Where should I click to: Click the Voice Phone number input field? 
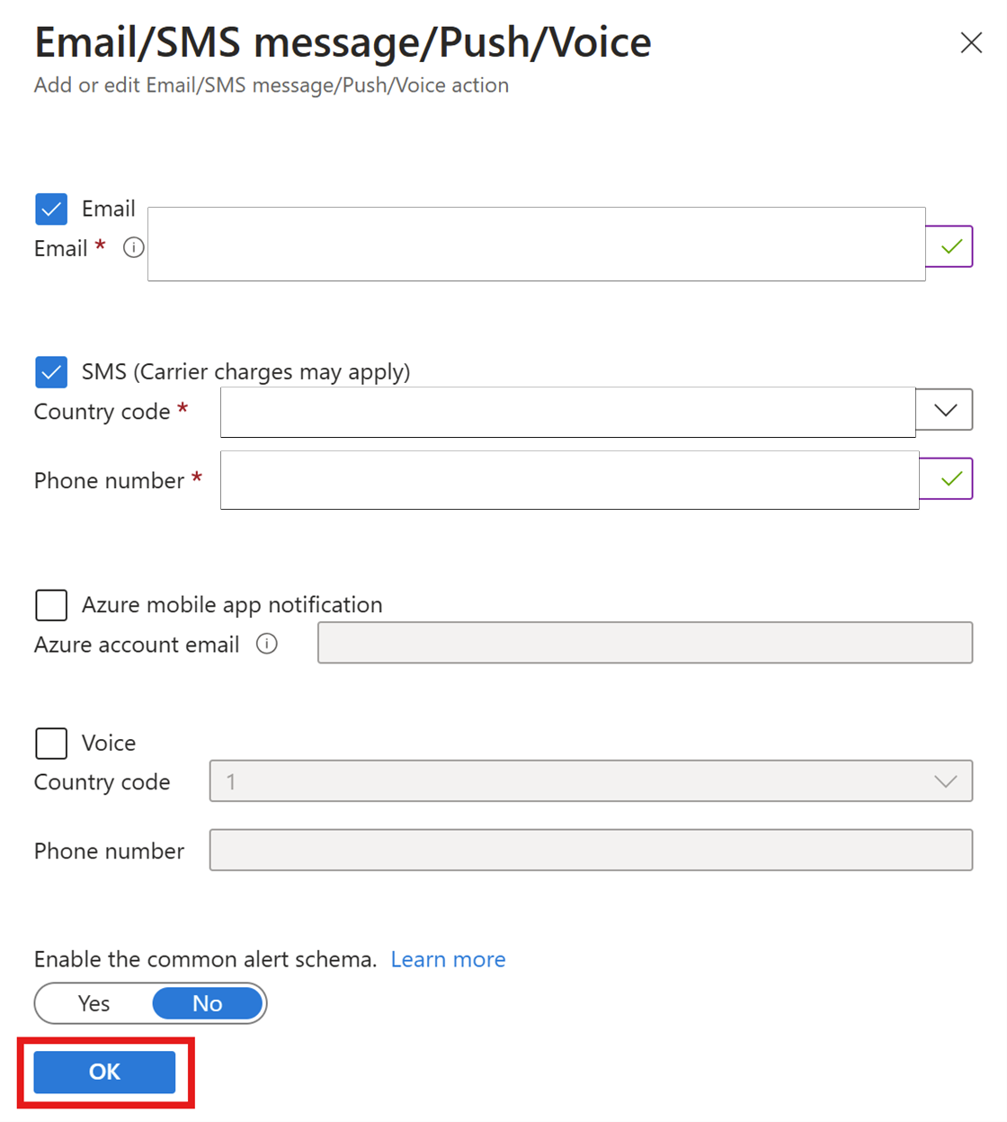coord(591,850)
